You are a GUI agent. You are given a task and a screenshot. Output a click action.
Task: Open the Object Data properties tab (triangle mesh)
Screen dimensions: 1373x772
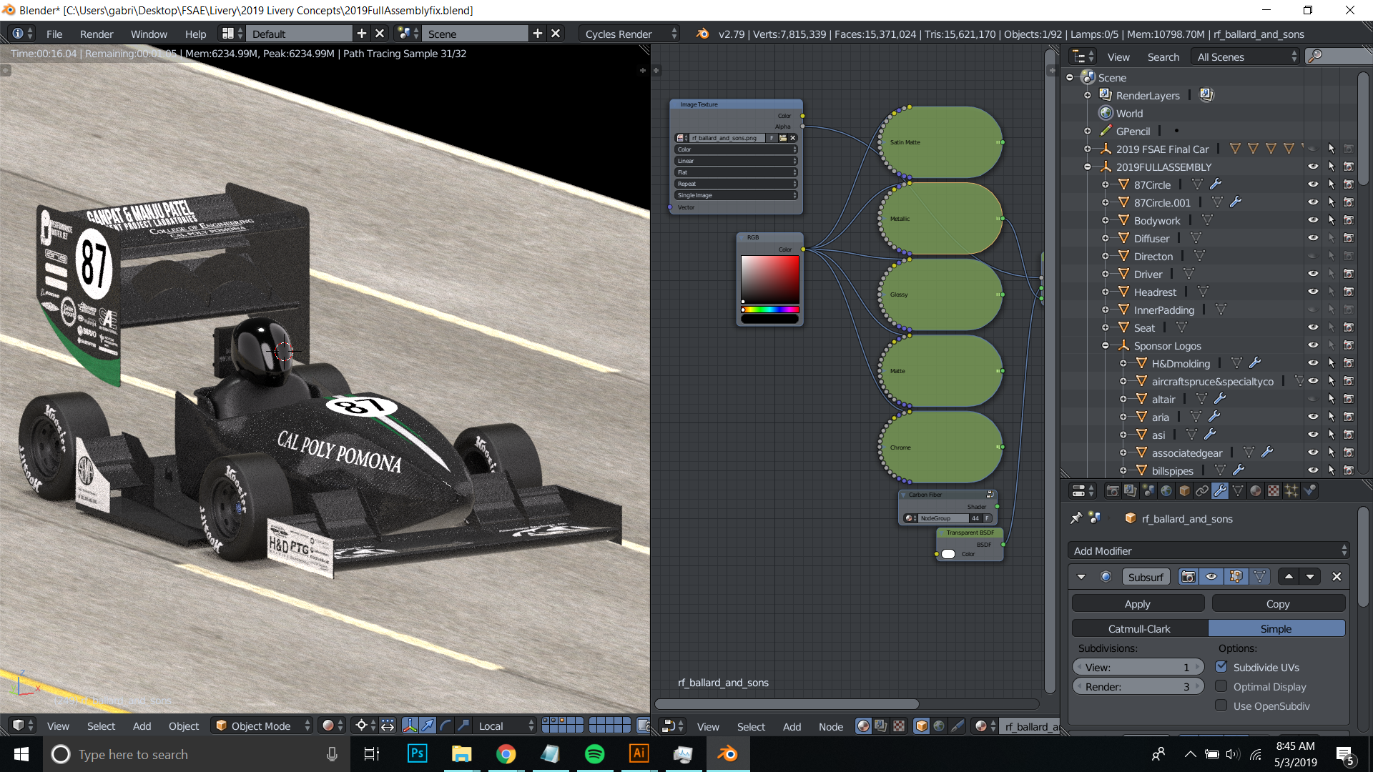click(x=1238, y=491)
